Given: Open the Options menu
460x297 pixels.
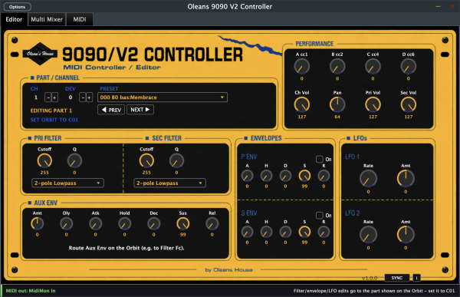Looking at the screenshot, I should click(x=18, y=7).
